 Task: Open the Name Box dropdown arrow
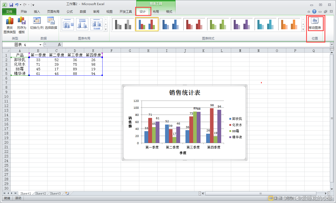(x=40, y=45)
